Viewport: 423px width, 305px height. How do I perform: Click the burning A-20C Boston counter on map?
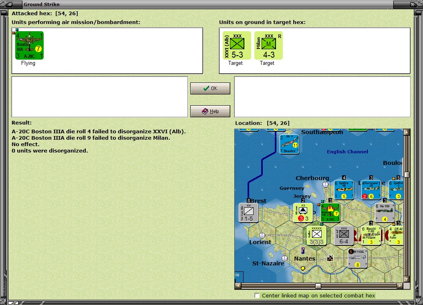330,213
